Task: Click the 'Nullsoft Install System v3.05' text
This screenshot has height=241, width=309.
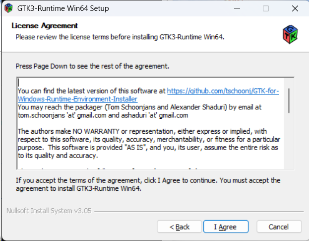Action: coord(49,211)
